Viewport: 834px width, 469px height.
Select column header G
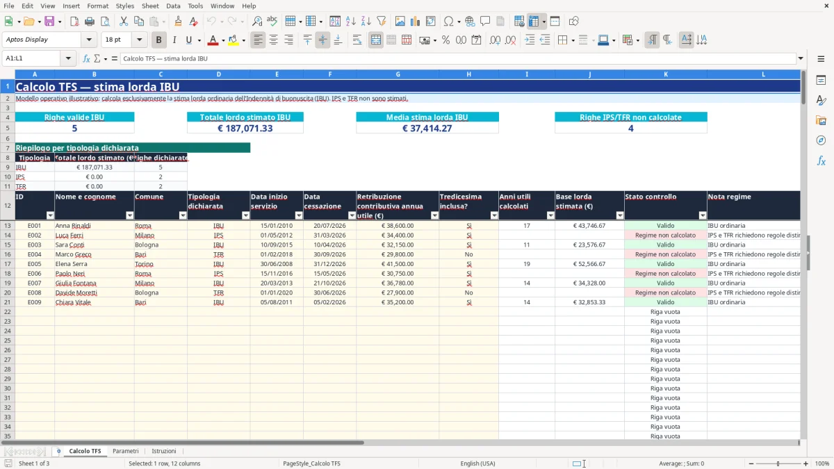point(398,74)
